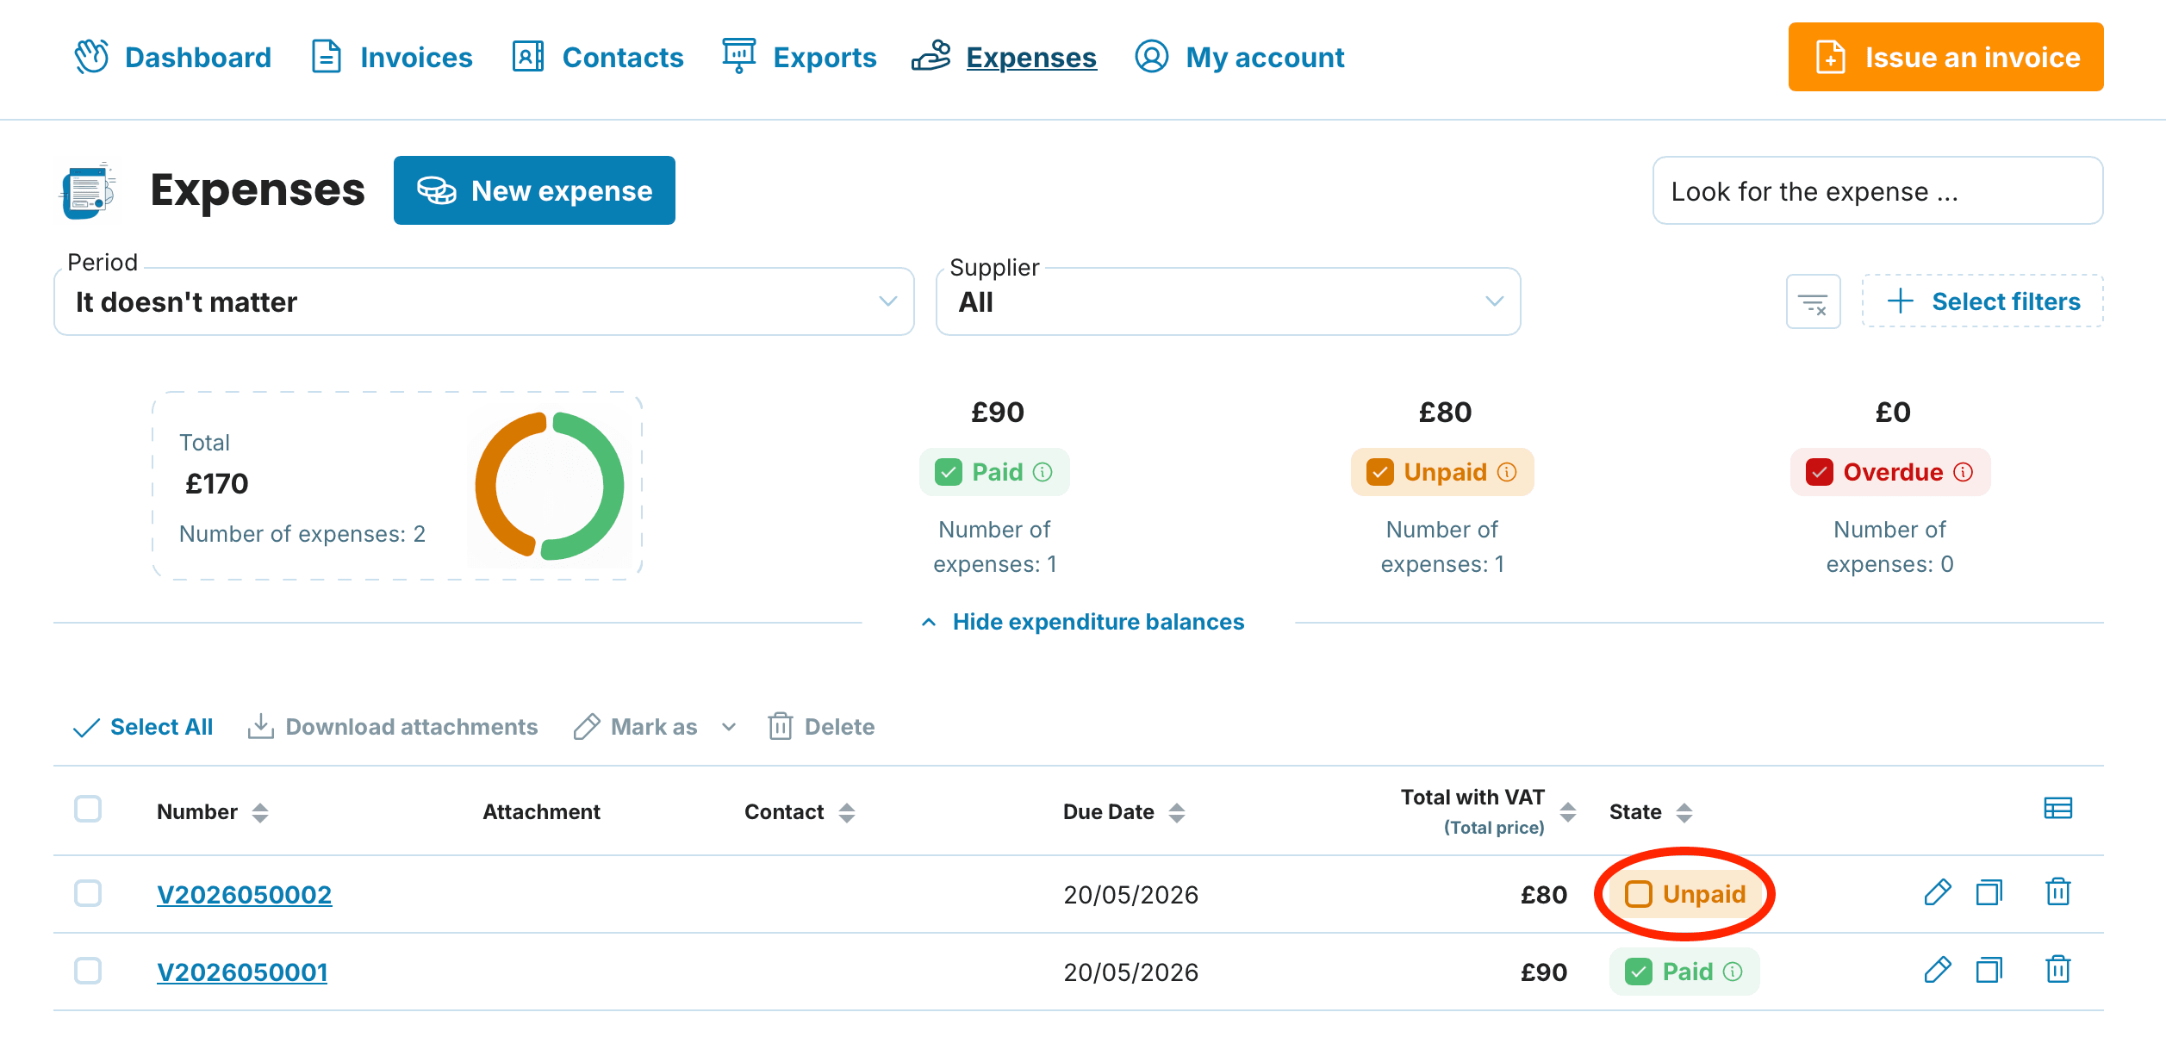2166x1037 pixels.
Task: Open Invoices navigation item
Action: point(391,57)
